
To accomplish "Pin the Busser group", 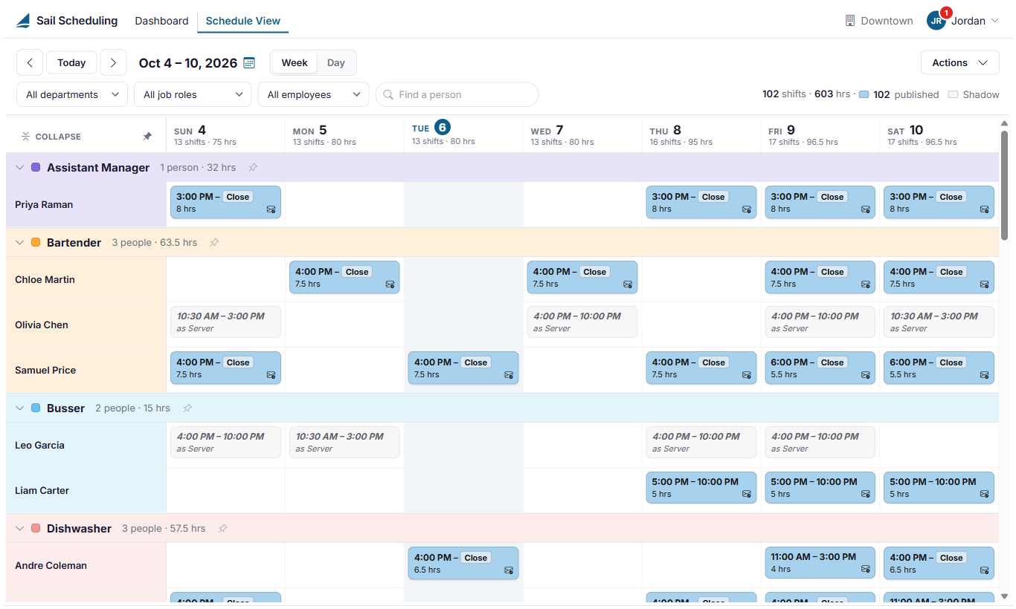I will point(187,408).
